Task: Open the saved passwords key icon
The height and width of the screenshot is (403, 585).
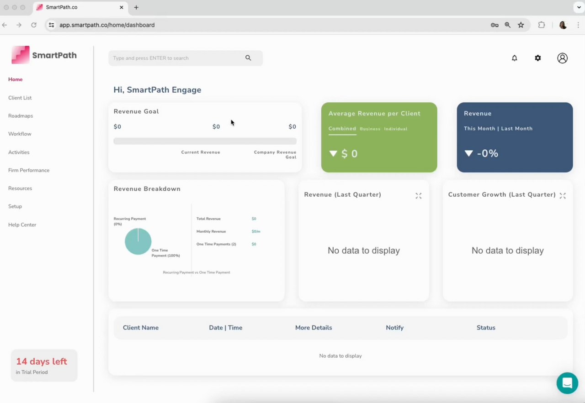Action: tap(495, 25)
